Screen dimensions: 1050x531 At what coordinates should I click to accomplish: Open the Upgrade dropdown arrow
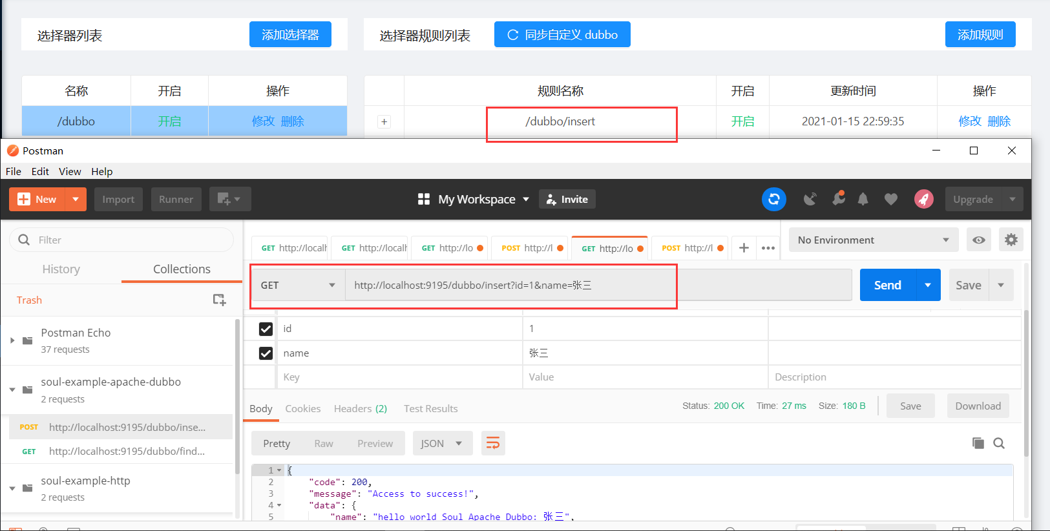pyautogui.click(x=1013, y=199)
